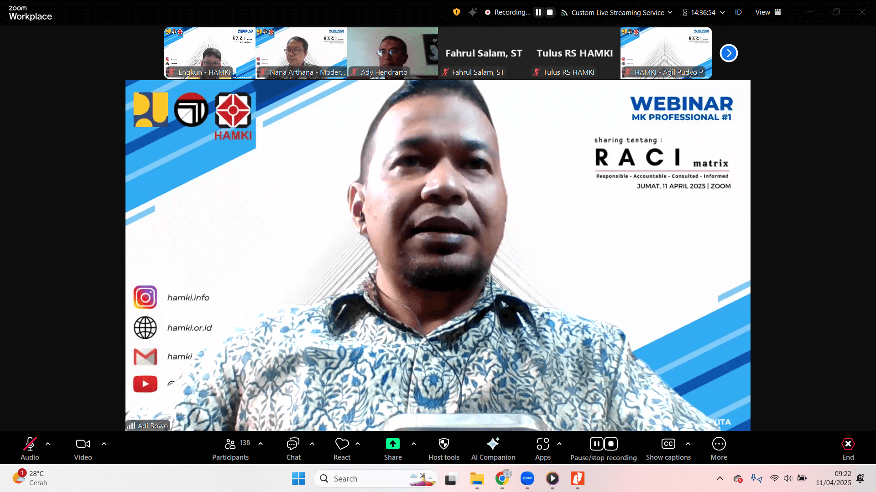This screenshot has height=492, width=876.
Task: Open the Participants list
Action: pos(230,444)
